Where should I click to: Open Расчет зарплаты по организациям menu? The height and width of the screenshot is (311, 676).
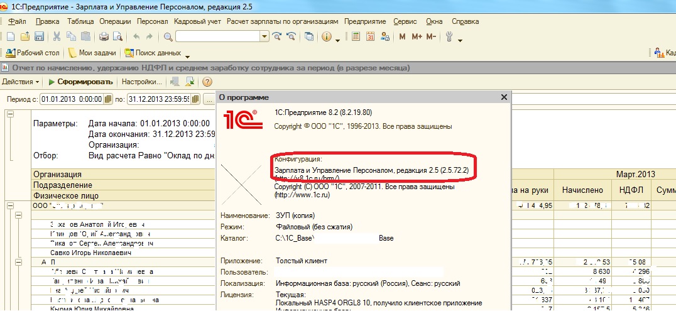coord(282,21)
